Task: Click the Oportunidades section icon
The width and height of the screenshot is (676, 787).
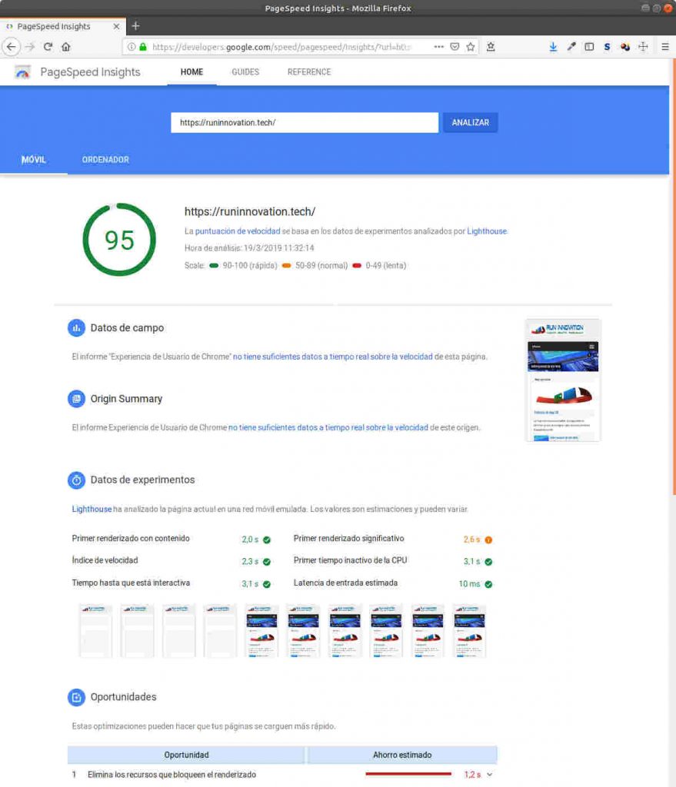Action: pyautogui.click(x=76, y=697)
